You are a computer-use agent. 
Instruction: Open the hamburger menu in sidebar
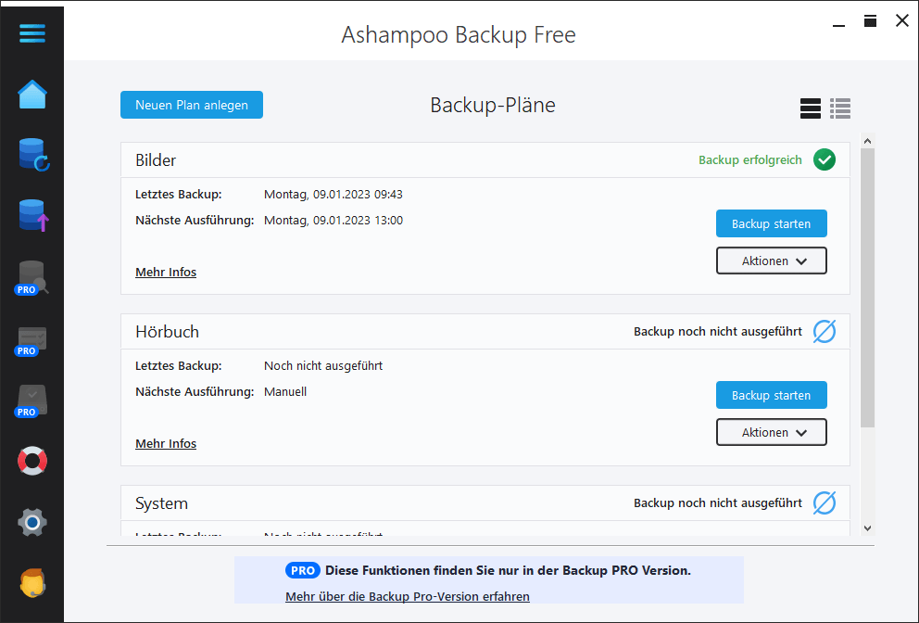coord(31,33)
